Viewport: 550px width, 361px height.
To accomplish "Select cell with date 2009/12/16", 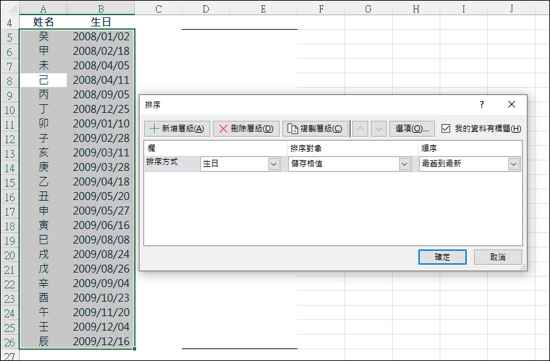I will (x=101, y=342).
